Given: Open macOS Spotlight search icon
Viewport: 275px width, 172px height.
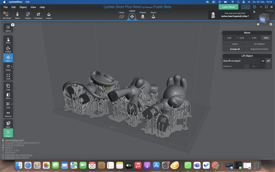Looking at the screenshot, I should tap(238, 2).
